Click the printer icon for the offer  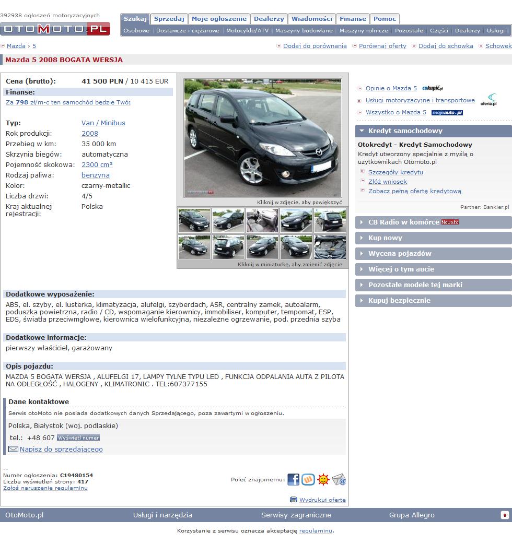(294, 500)
